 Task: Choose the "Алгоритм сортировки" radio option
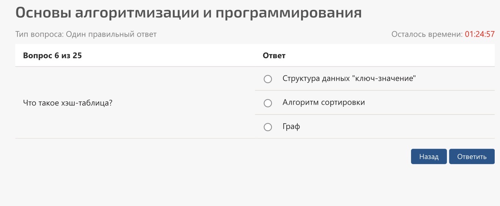[268, 103]
